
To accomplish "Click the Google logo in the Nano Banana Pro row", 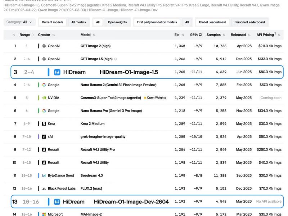I will point(44,111).
